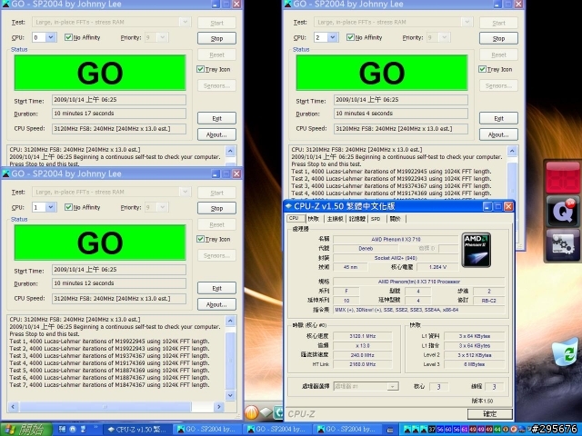Click the Start Time field in the CPU 1 window
The image size is (582, 436).
(119, 270)
